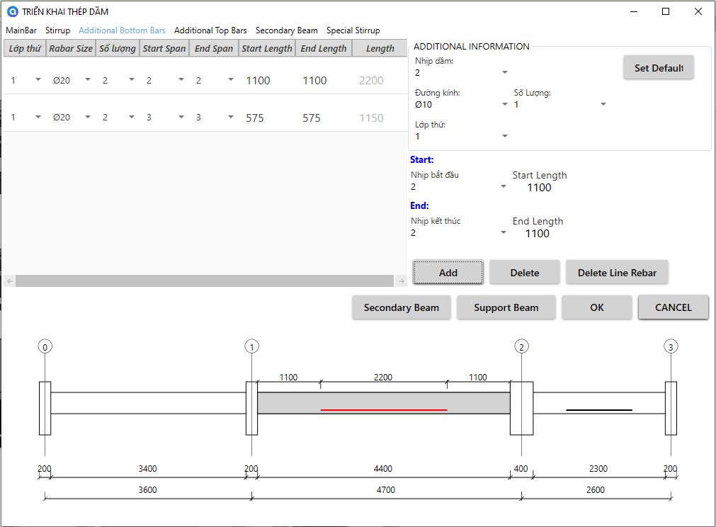
Task: Click the 2300 span dimension text
Action: click(x=598, y=468)
